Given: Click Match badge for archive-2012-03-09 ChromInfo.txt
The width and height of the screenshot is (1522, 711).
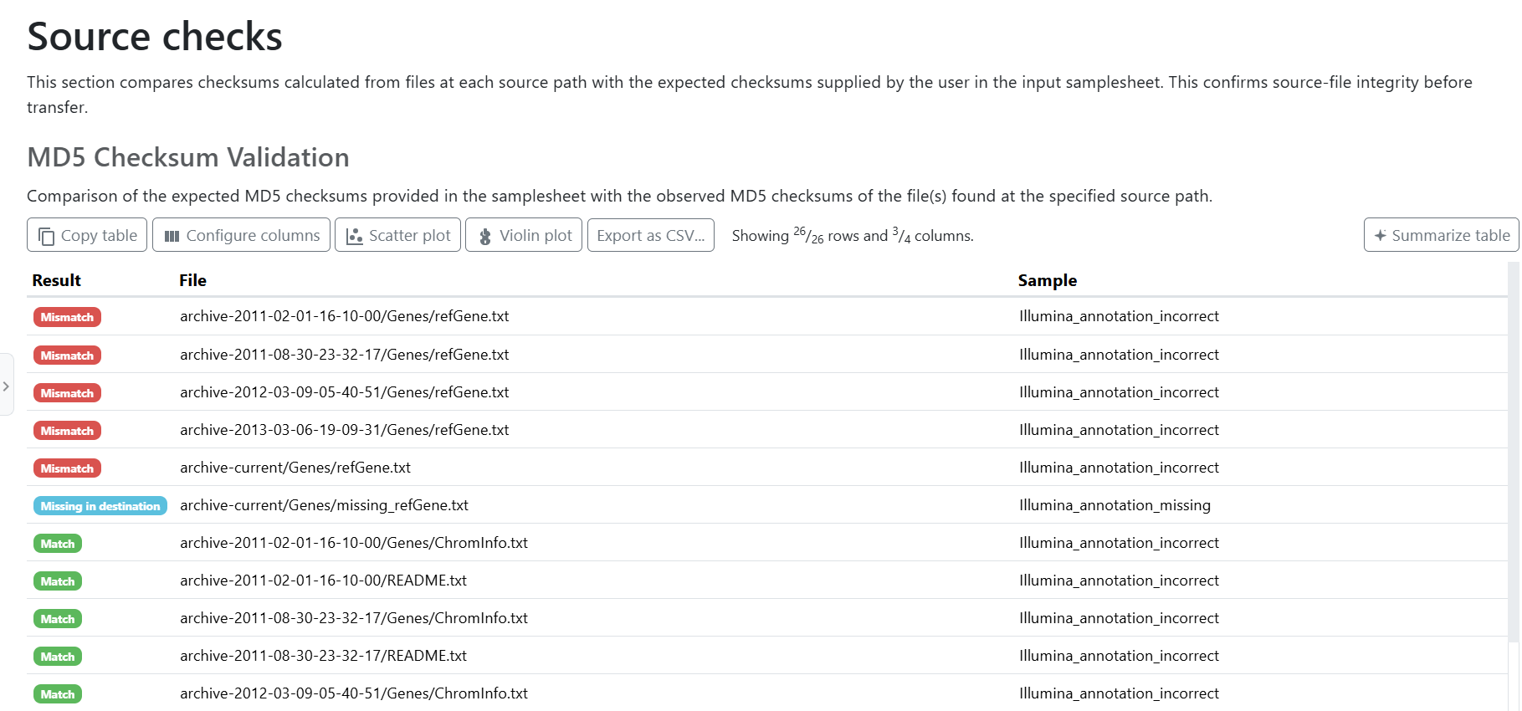Looking at the screenshot, I should 58,694.
